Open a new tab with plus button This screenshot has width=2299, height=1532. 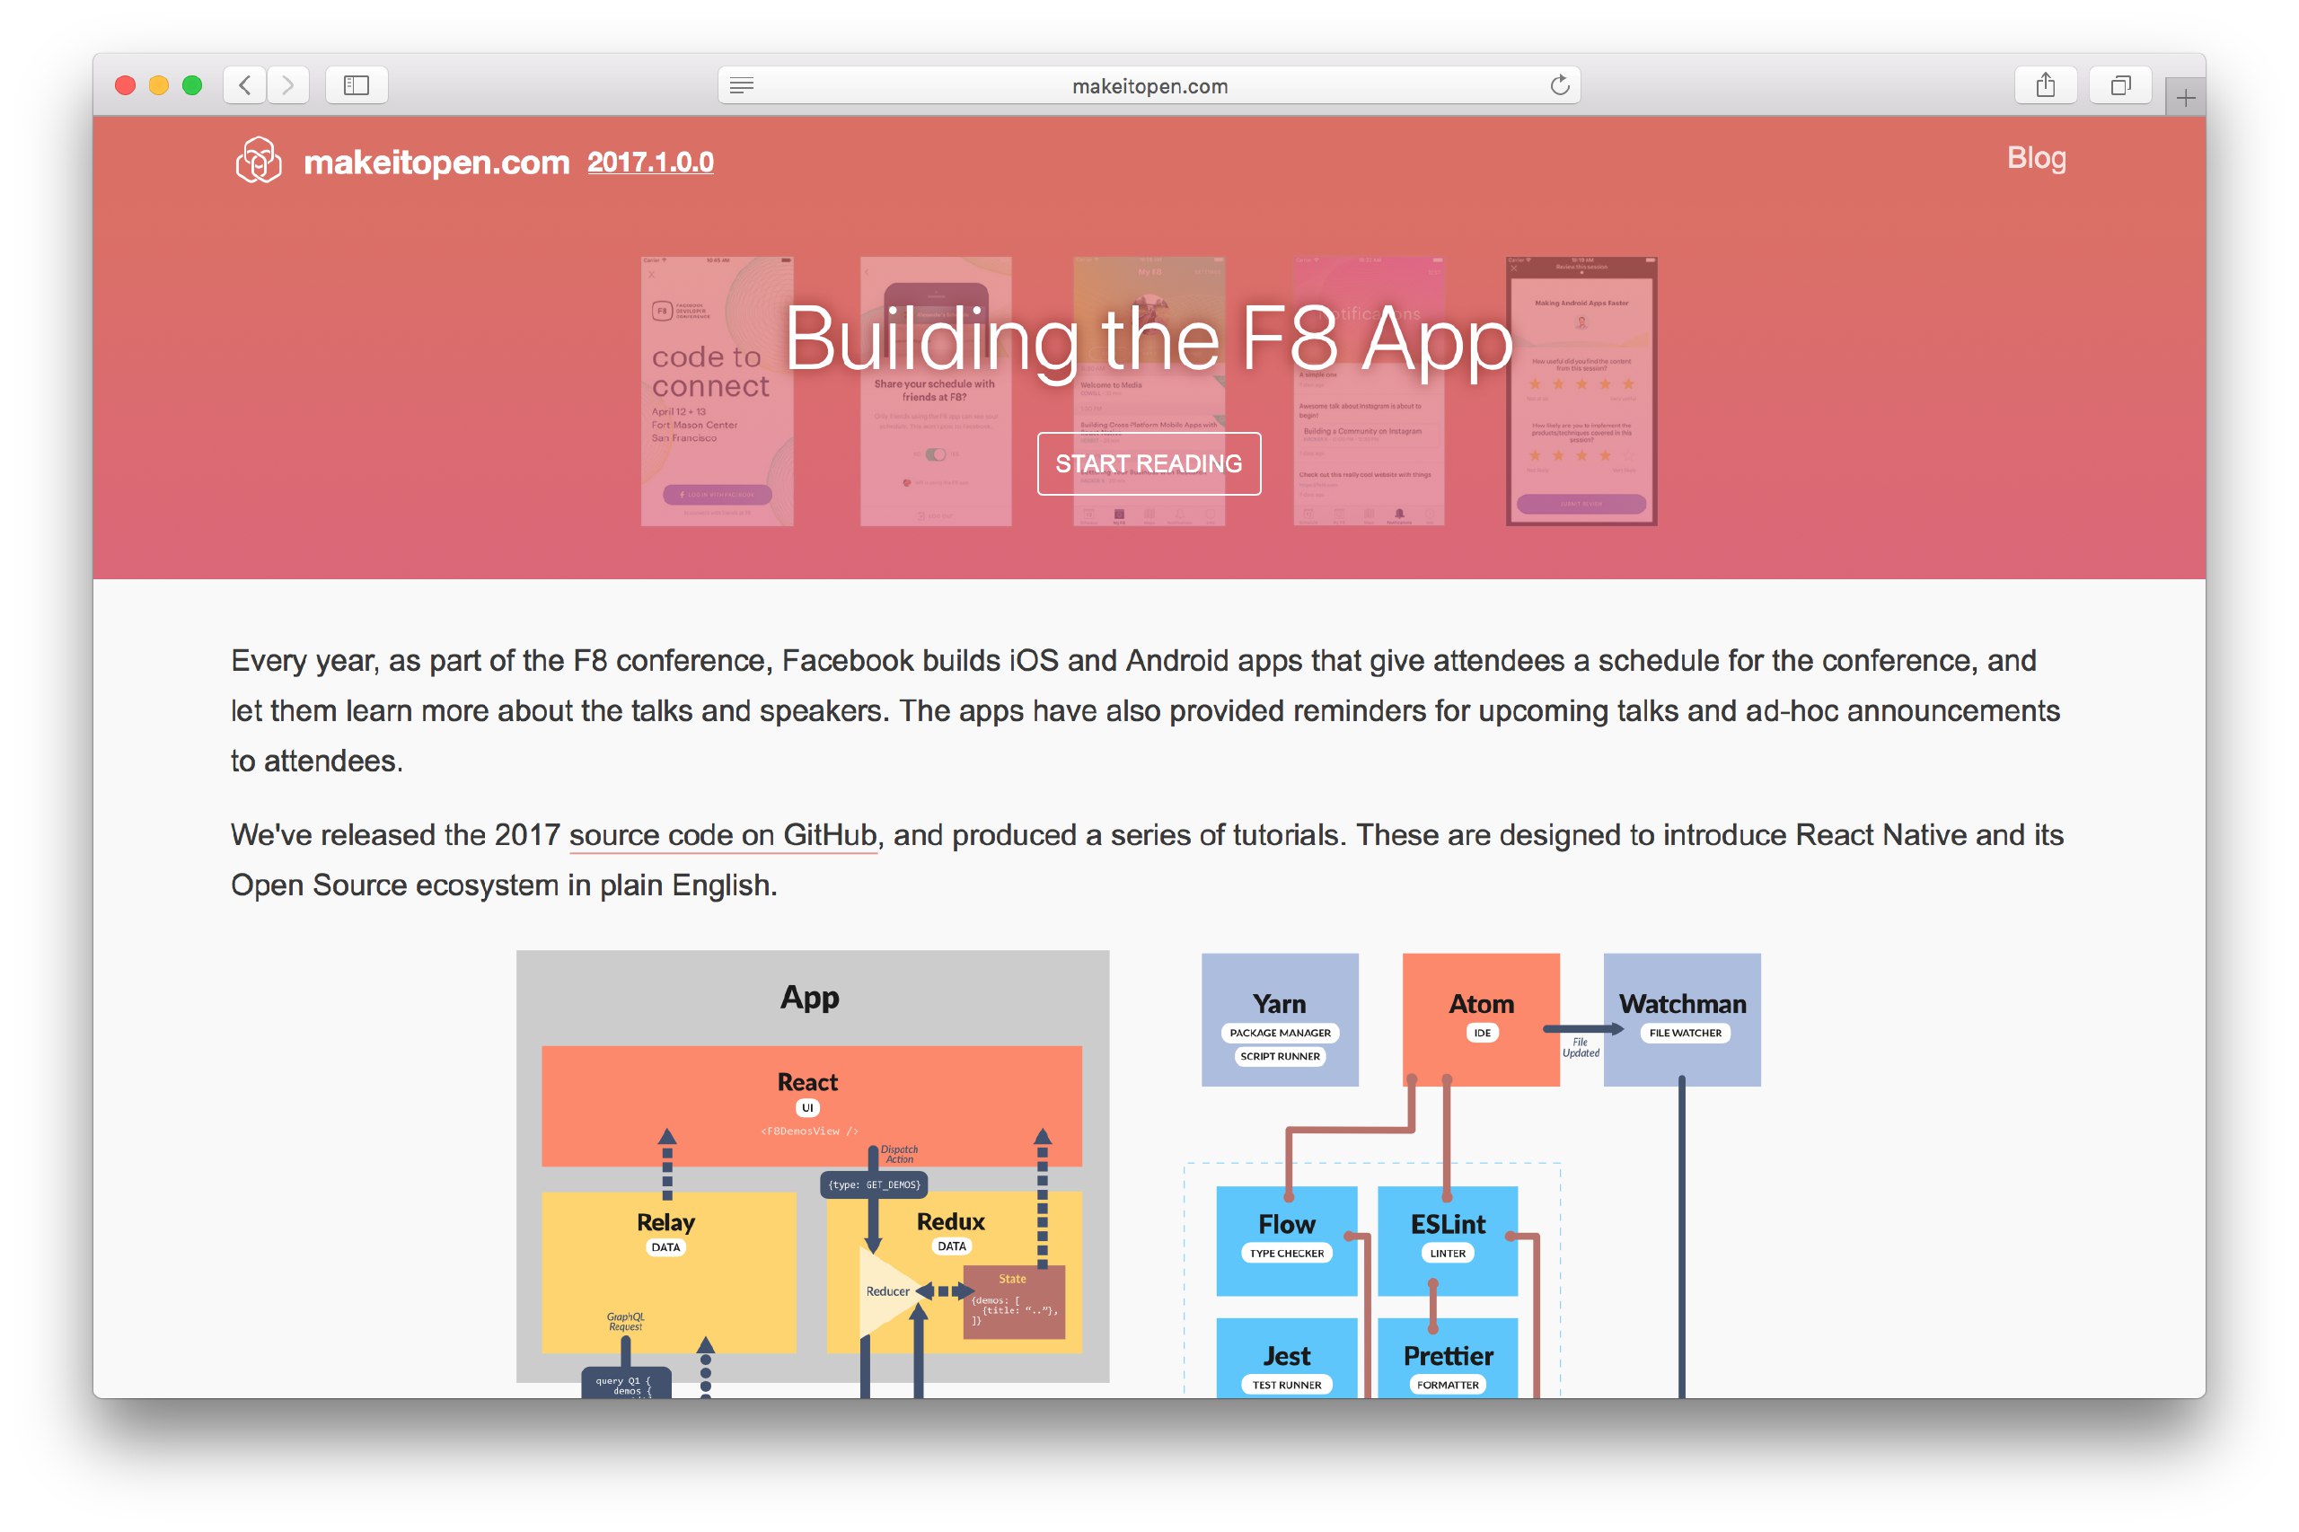click(x=2185, y=98)
